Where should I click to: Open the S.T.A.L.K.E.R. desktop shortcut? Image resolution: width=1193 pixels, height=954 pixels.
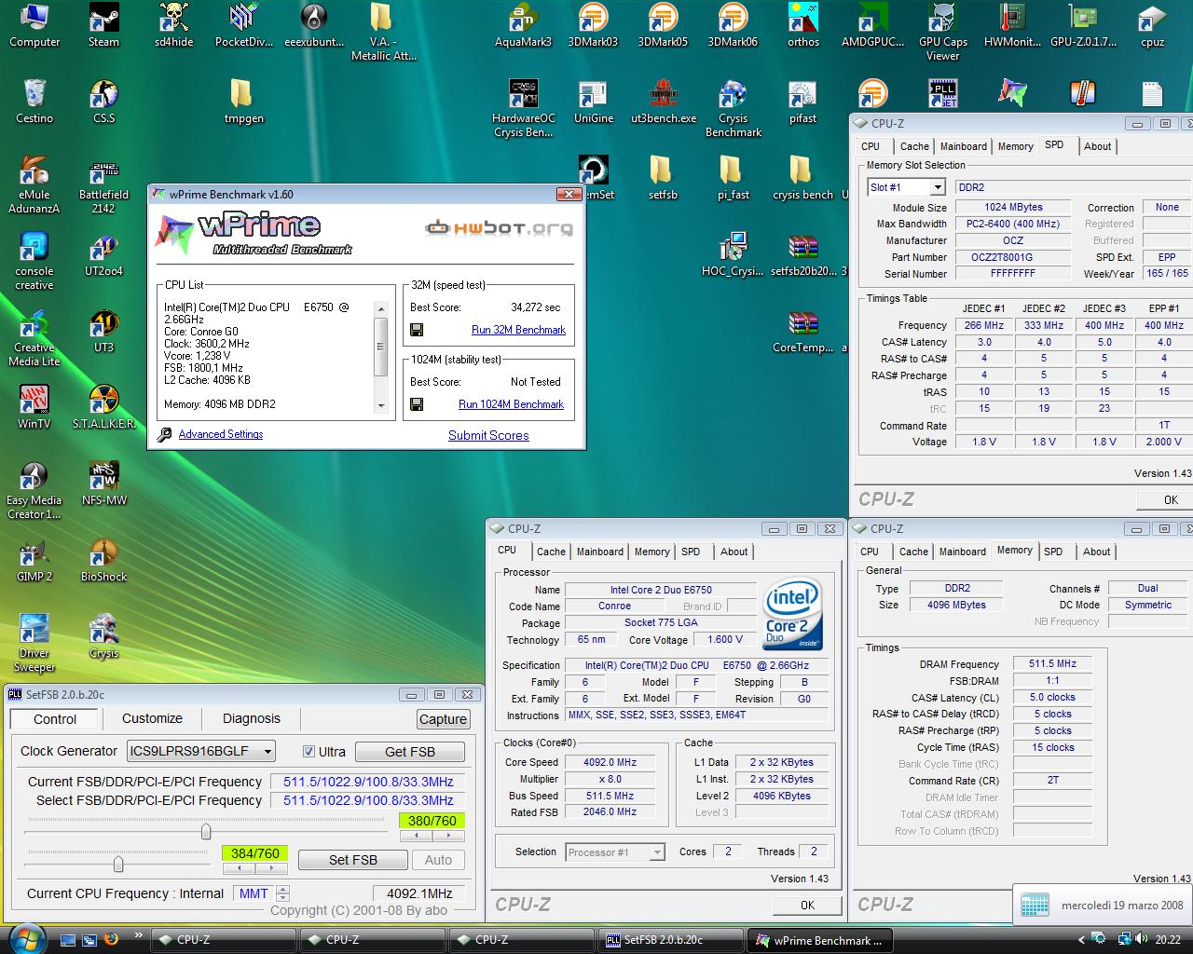[103, 407]
